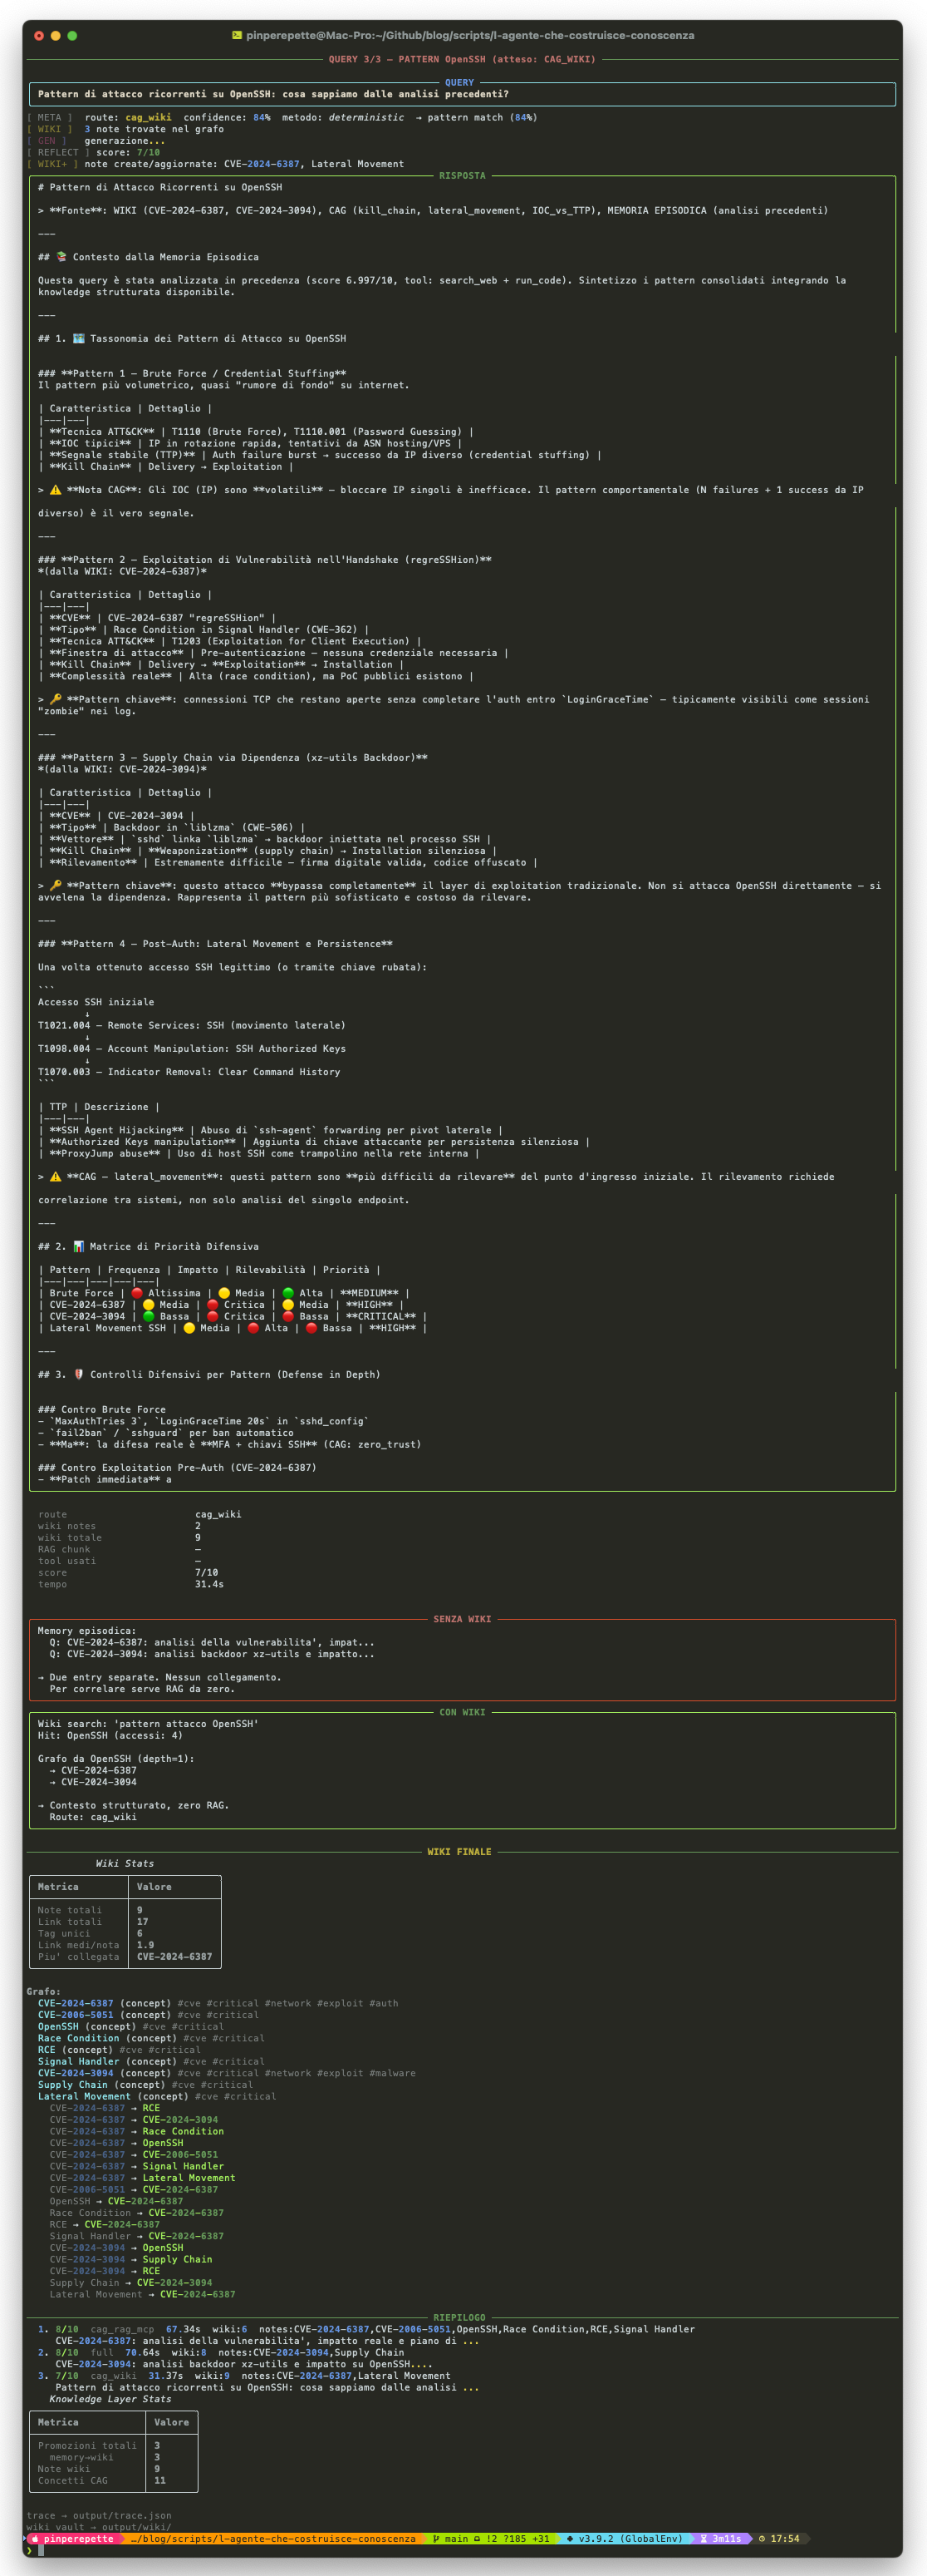Click the T1021.004 – Remote Services line
The image size is (927, 2576).
tap(192, 1025)
